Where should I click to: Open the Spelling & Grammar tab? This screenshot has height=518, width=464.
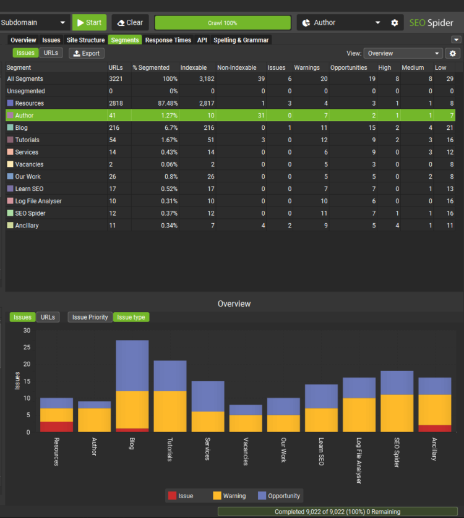(x=241, y=40)
